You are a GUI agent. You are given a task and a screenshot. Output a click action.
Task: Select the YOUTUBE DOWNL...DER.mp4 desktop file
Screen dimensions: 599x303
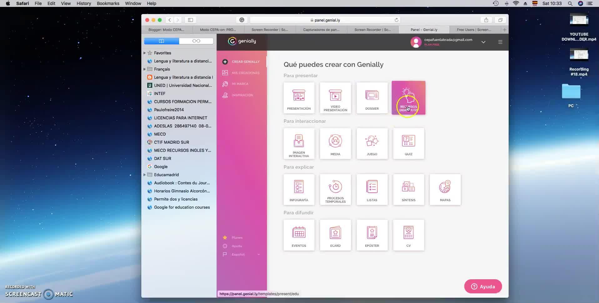tap(579, 27)
